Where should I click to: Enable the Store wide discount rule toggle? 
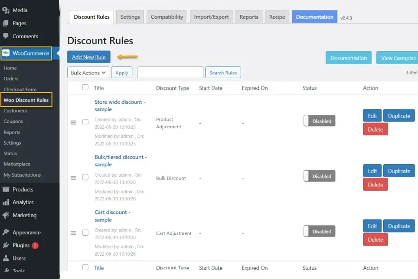(x=320, y=121)
